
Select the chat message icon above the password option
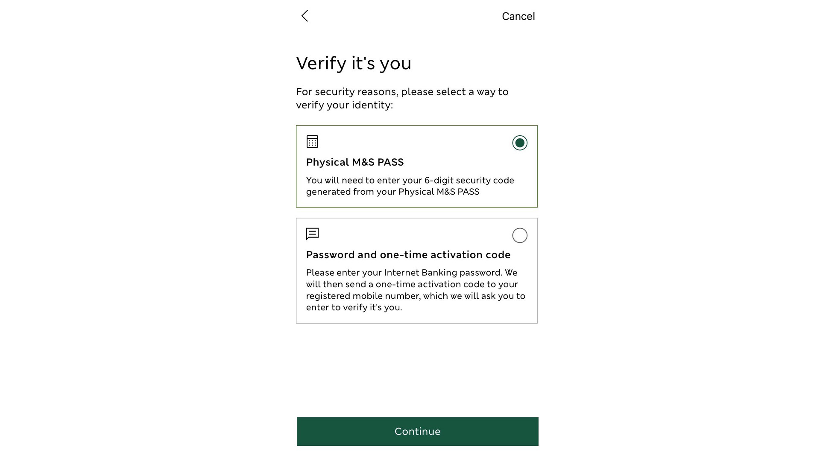tap(312, 233)
